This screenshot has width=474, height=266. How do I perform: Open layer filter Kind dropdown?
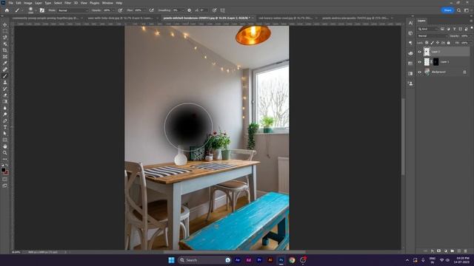428,29
